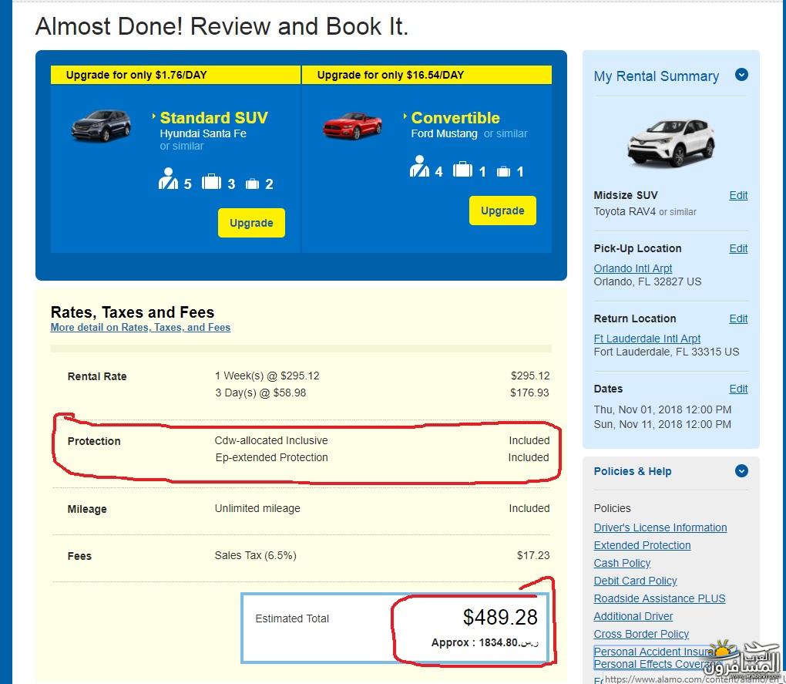The image size is (786, 684).
Task: Open the Standard SUV title link
Action: point(213,118)
